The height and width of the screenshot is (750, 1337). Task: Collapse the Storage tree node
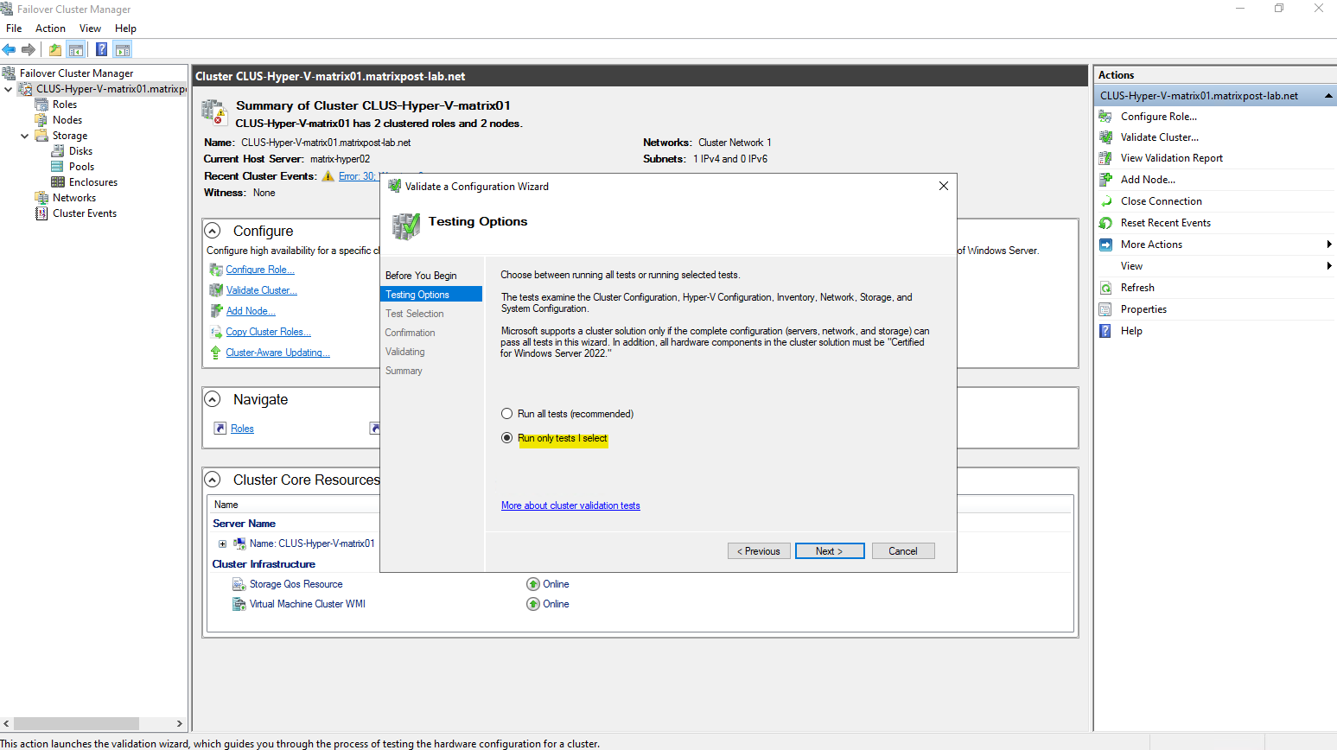click(25, 136)
